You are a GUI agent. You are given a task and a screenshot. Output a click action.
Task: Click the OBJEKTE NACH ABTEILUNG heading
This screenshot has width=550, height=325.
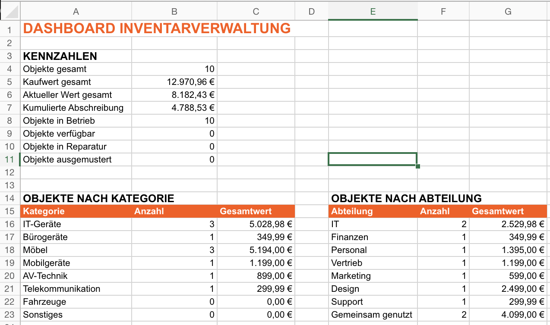click(406, 198)
